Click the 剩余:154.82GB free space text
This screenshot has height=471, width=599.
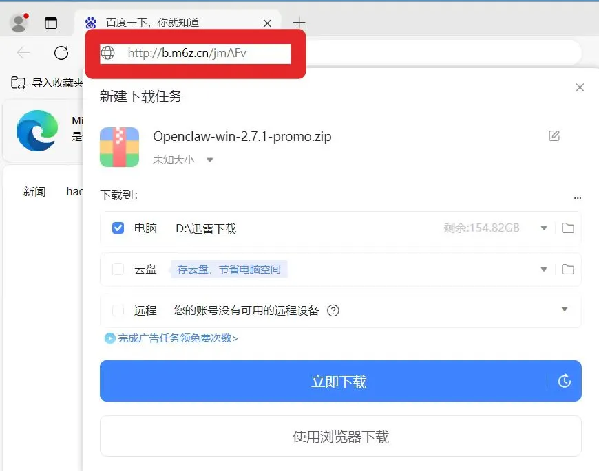(x=481, y=228)
